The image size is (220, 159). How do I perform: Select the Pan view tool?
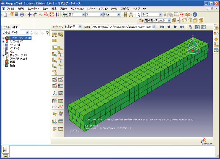(30, 14)
